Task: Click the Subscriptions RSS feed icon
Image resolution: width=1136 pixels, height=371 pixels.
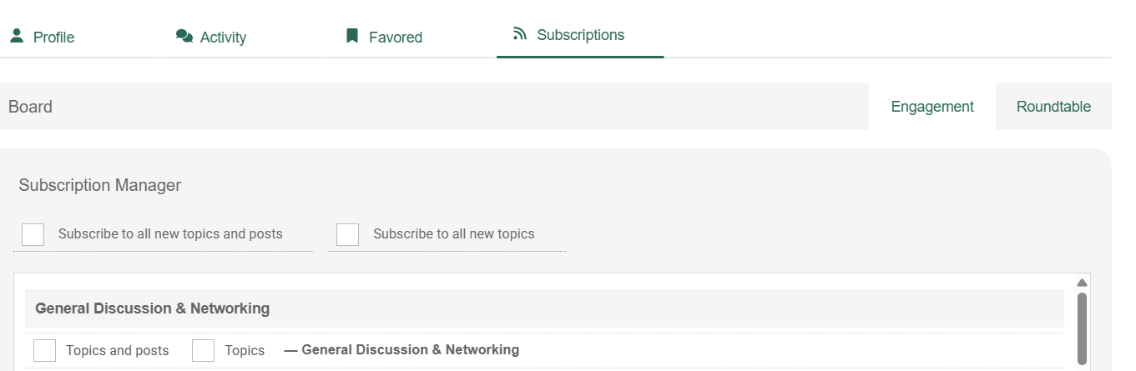Action: (520, 34)
